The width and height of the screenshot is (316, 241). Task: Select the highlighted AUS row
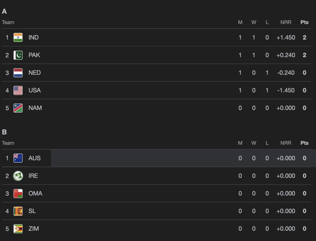tap(158, 158)
